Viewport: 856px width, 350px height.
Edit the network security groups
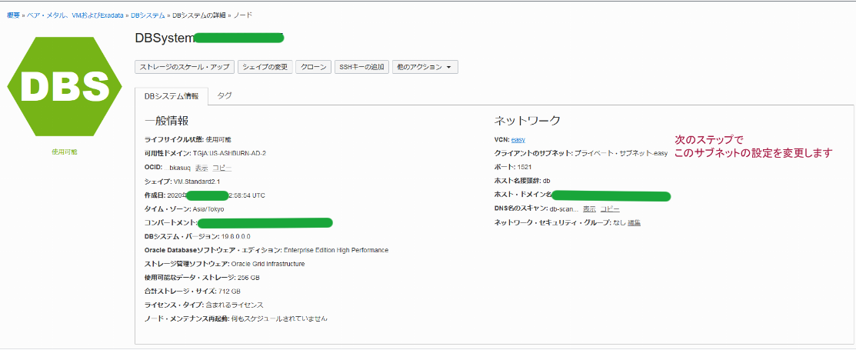tap(634, 223)
